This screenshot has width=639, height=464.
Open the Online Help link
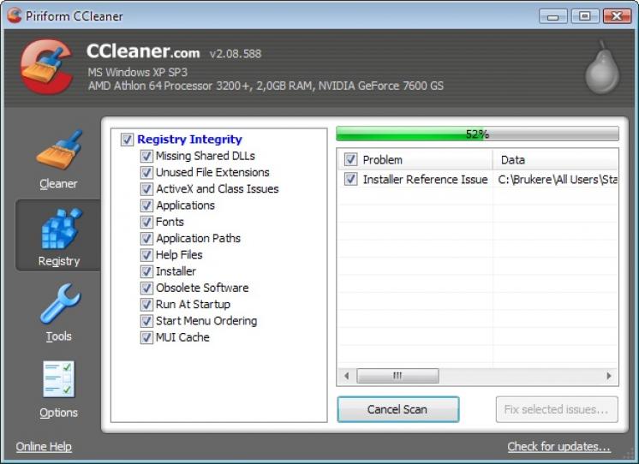point(44,447)
